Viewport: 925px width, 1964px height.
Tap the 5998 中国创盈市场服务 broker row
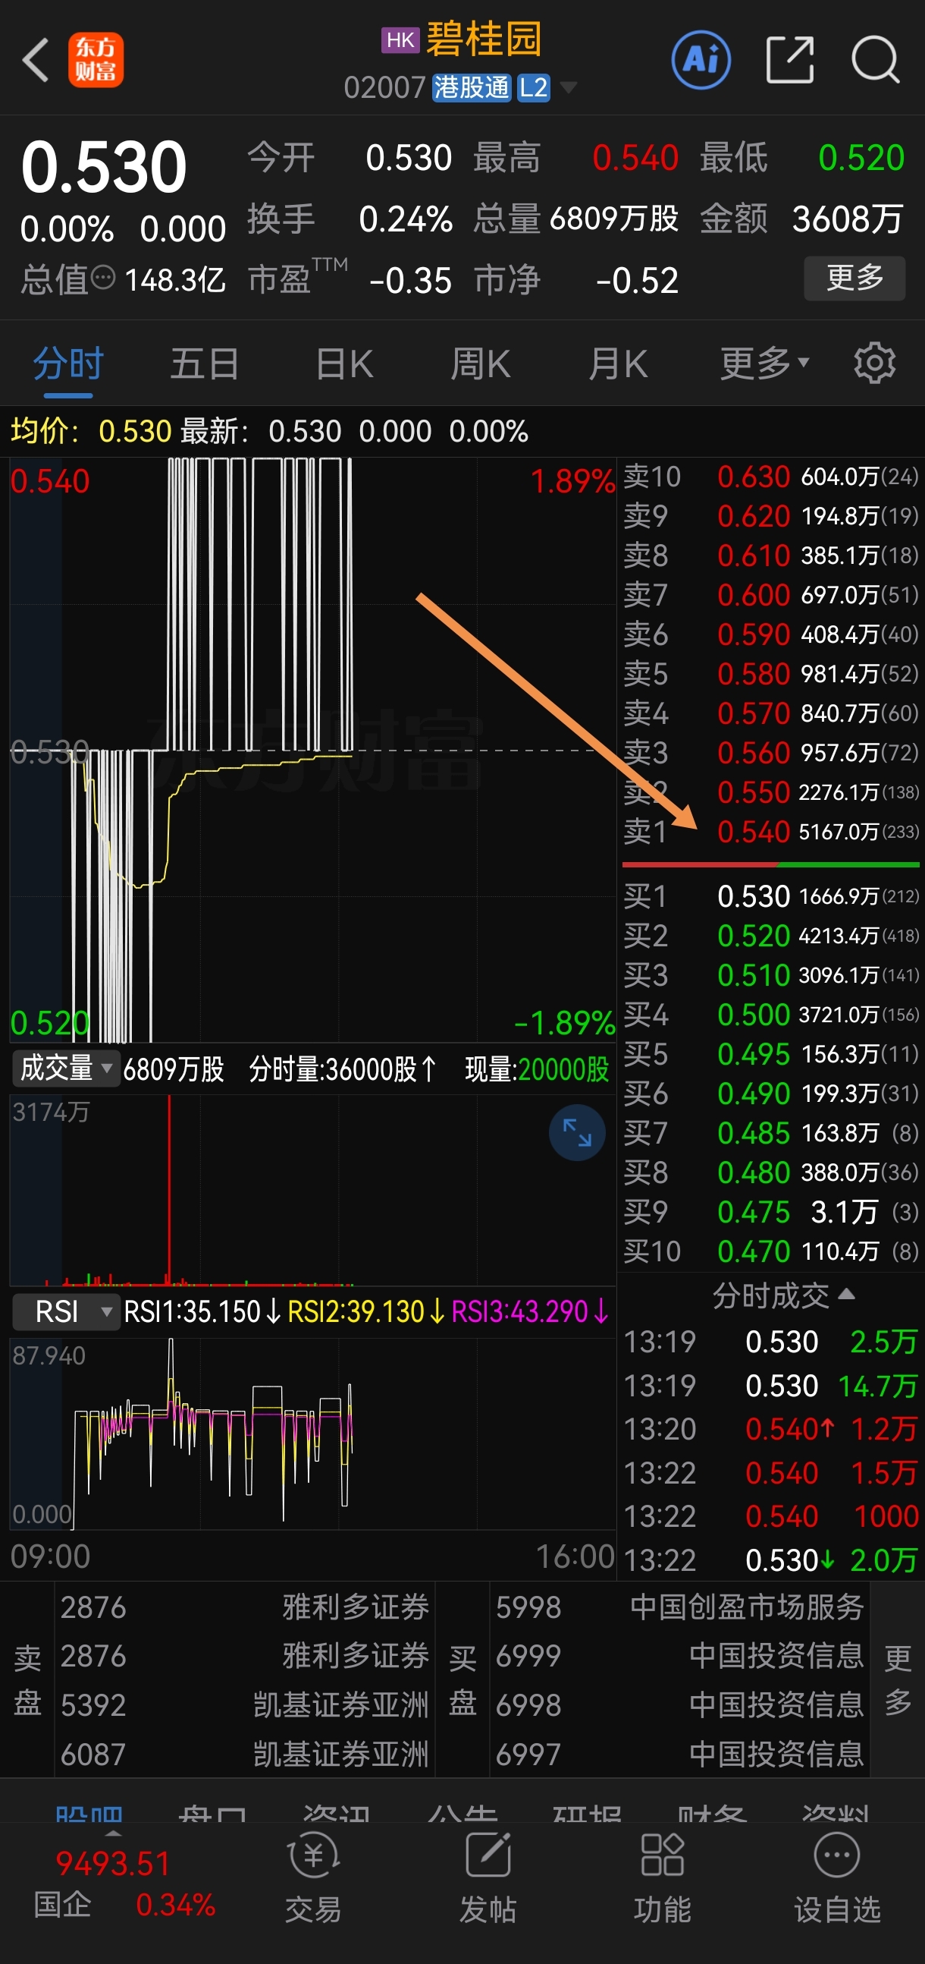click(x=679, y=1607)
